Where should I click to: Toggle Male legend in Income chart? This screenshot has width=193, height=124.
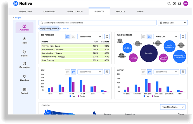point(146,96)
